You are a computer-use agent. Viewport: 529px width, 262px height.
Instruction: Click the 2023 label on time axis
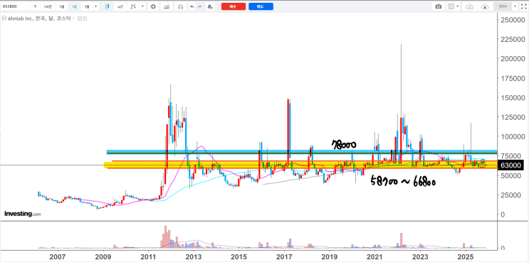420,257
